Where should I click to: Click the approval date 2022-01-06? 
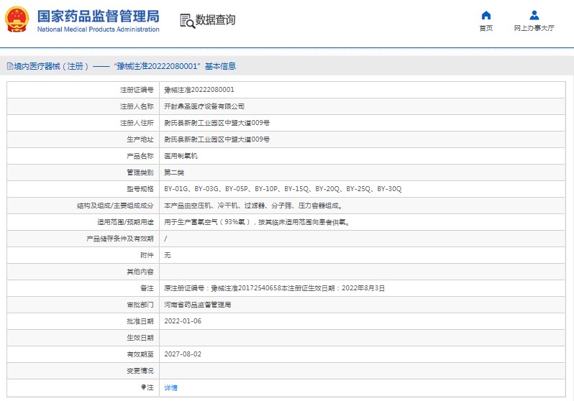point(183,321)
